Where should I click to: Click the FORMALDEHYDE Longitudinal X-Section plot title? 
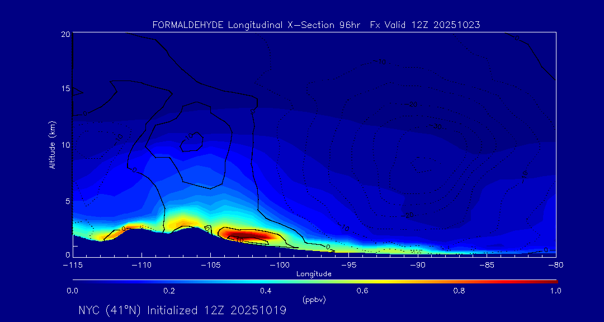click(x=316, y=25)
